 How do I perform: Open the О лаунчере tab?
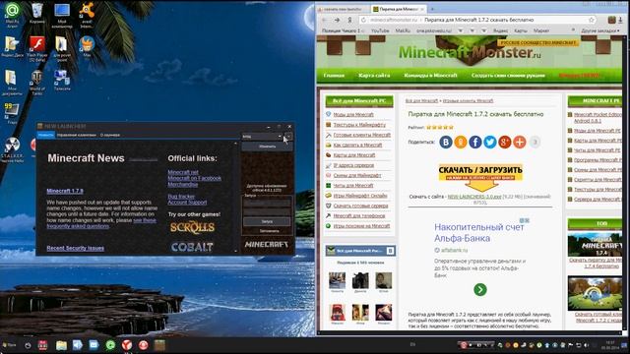click(109, 135)
